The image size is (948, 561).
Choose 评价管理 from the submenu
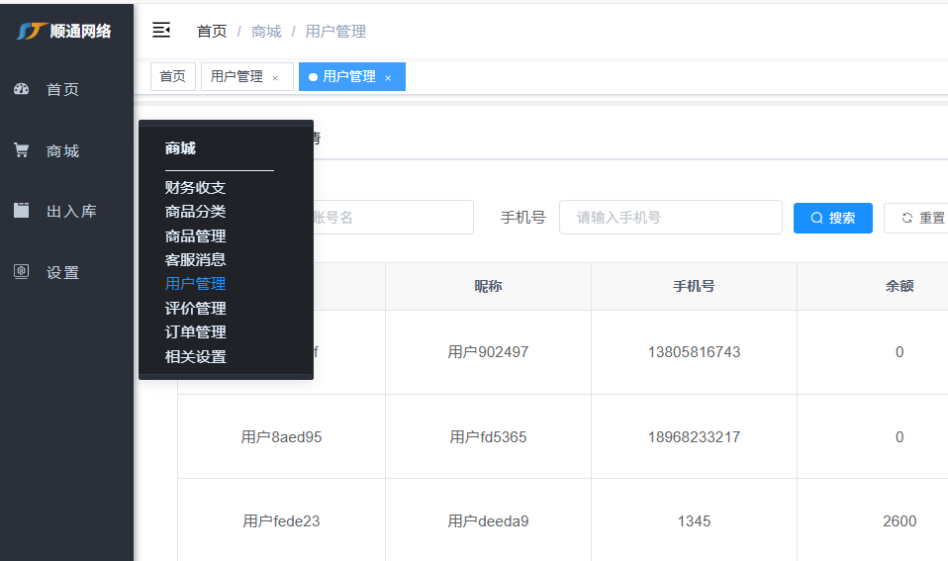click(195, 308)
